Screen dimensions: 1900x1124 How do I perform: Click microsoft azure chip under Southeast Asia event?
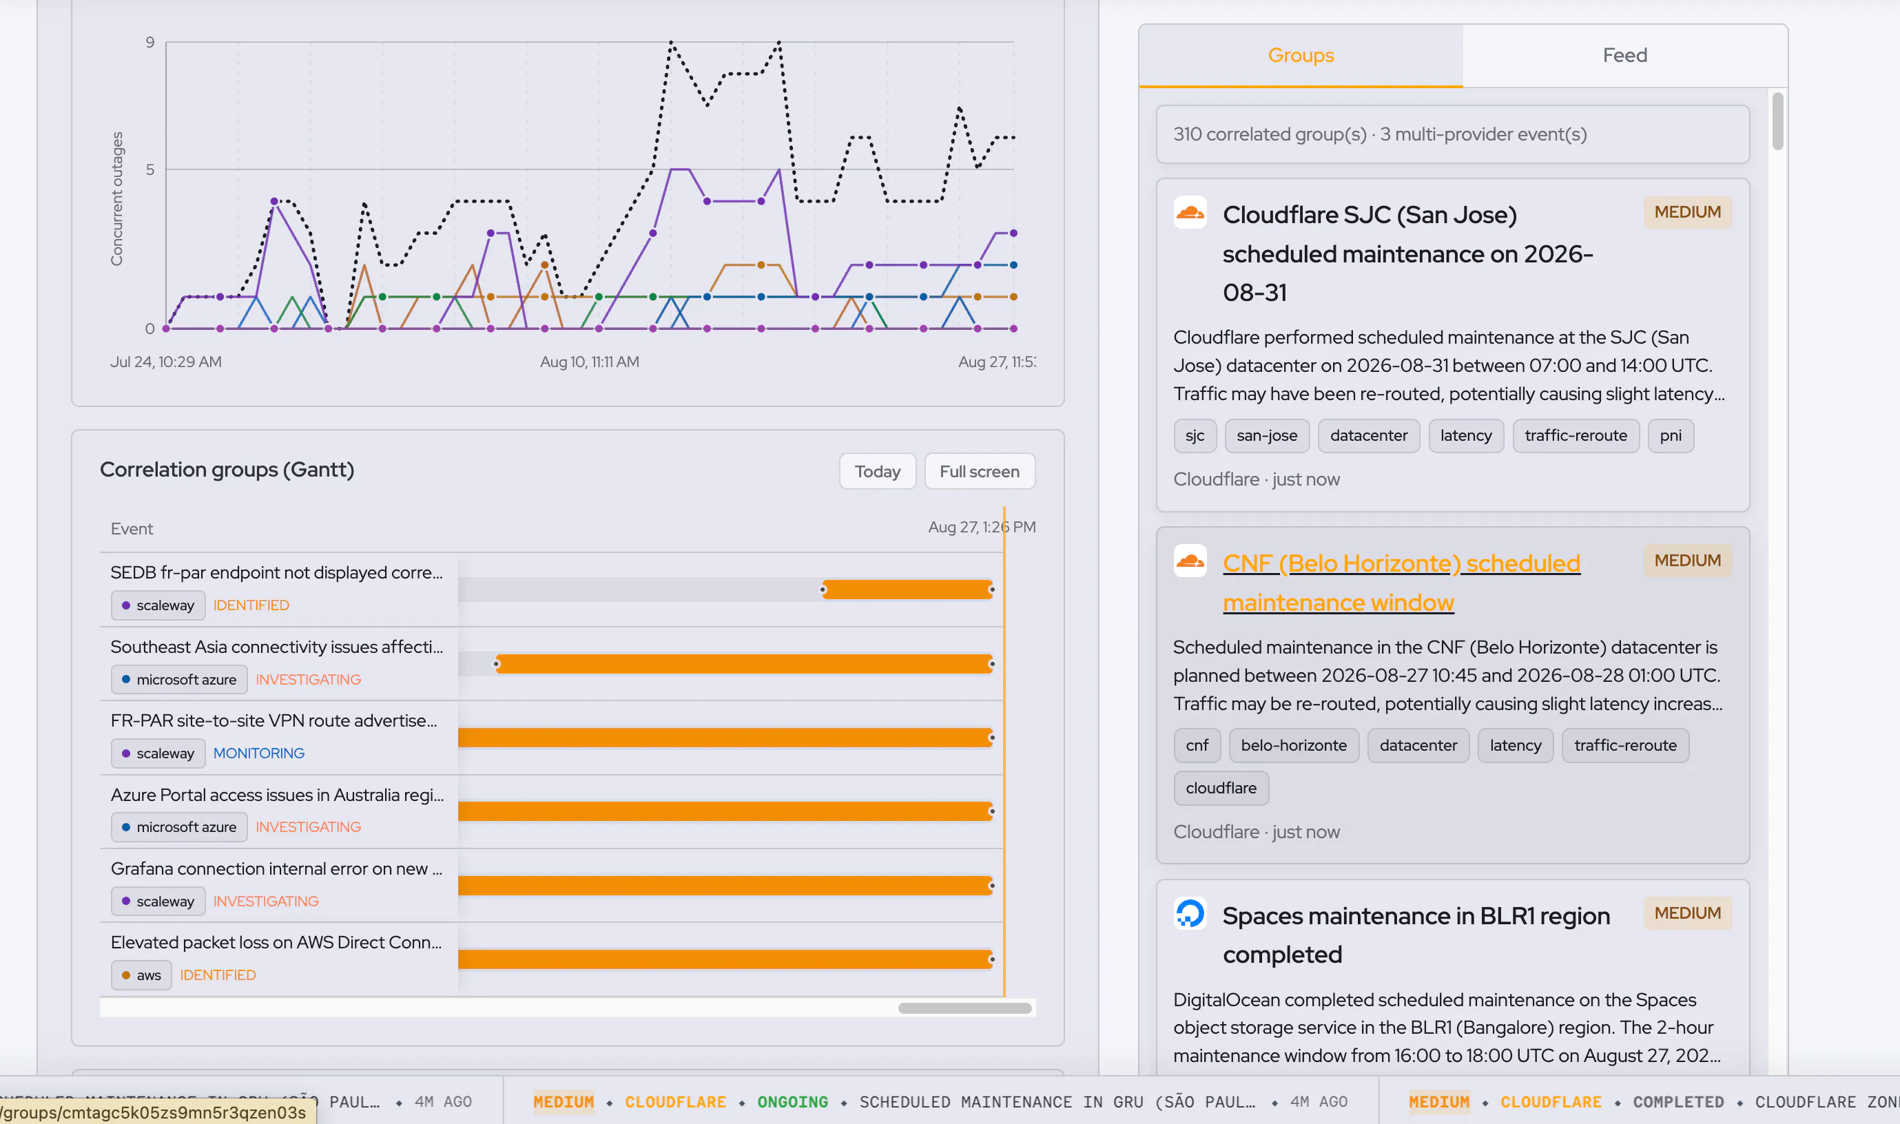[179, 679]
